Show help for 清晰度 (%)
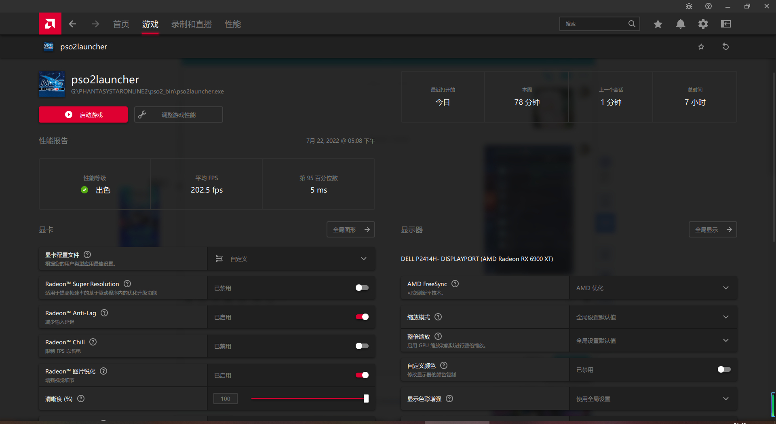776x424 pixels. click(81, 399)
